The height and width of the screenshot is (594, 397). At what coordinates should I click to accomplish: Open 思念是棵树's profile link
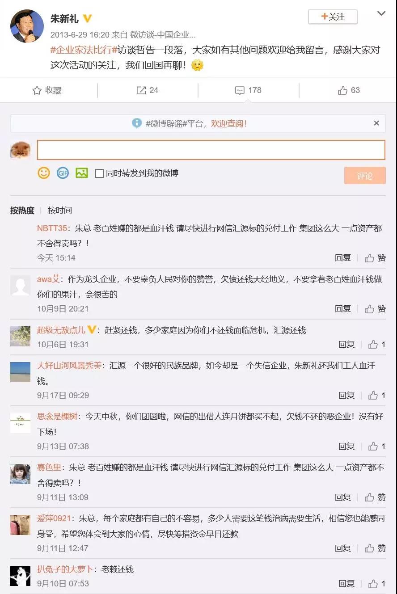click(57, 417)
